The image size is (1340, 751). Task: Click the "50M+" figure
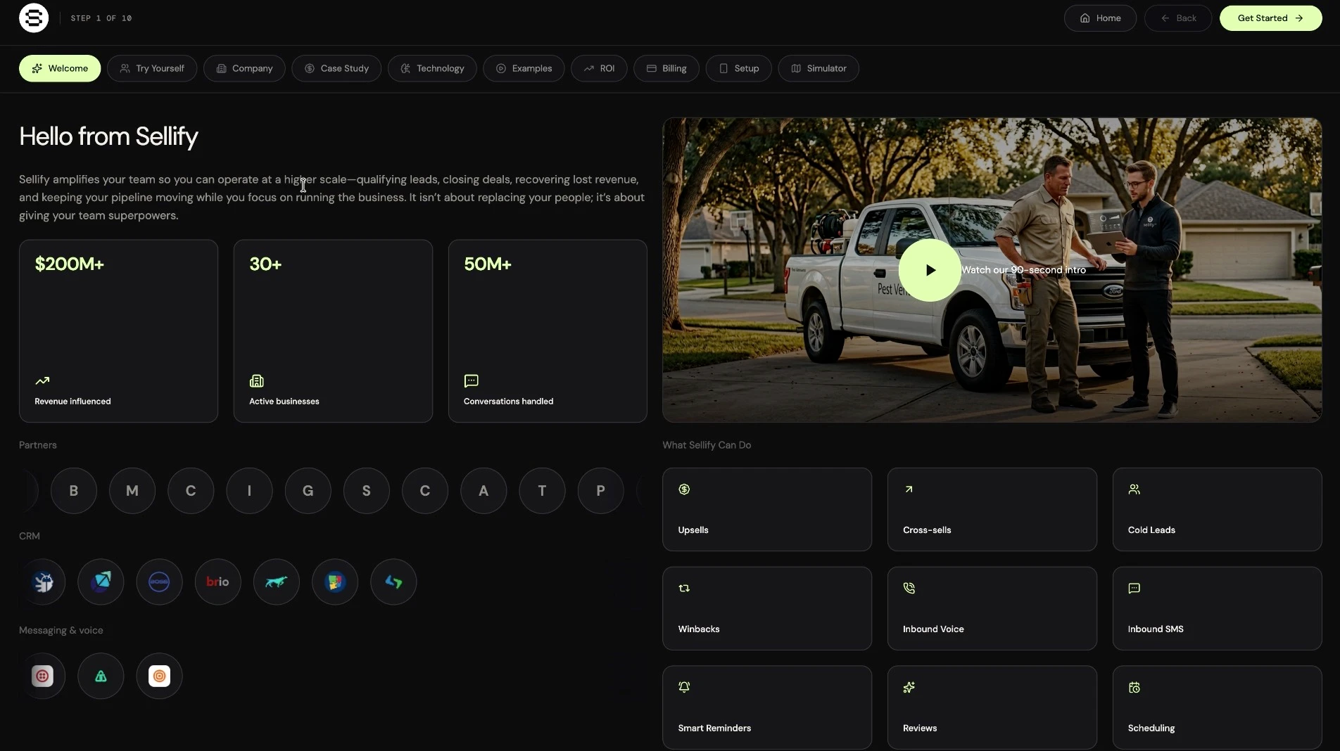coord(488,264)
